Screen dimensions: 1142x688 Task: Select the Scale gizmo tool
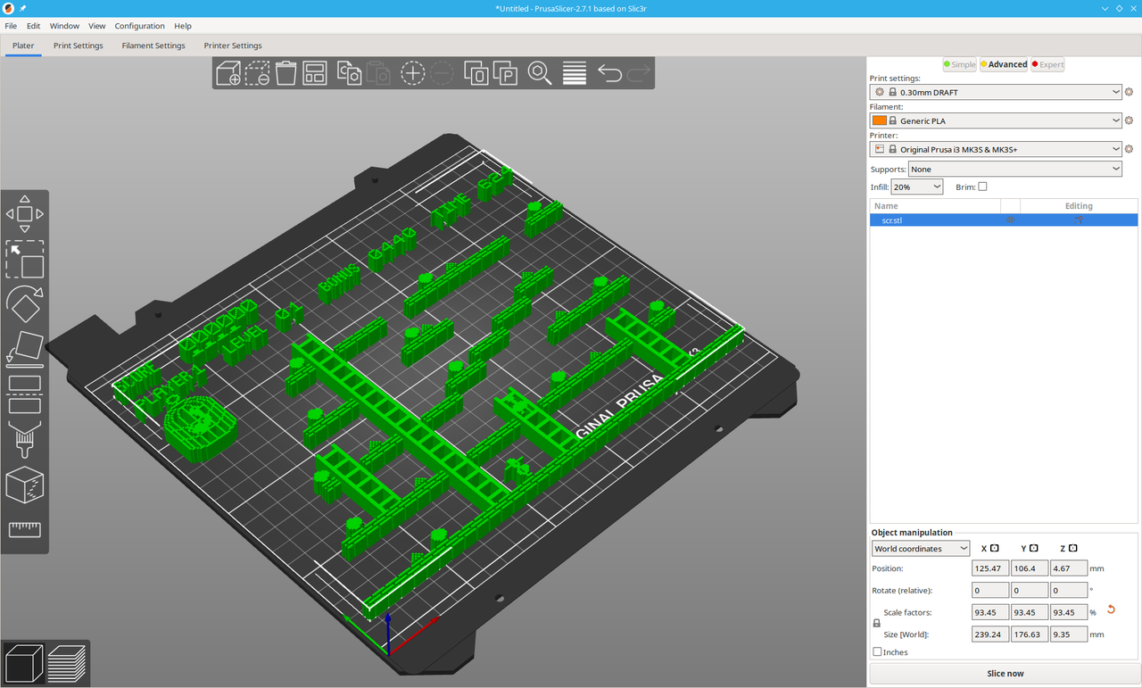coord(25,260)
